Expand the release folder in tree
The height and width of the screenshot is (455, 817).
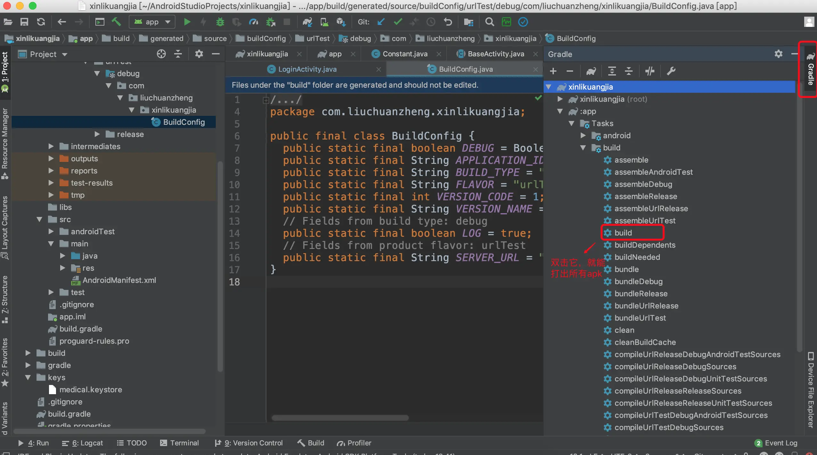pyautogui.click(x=97, y=134)
